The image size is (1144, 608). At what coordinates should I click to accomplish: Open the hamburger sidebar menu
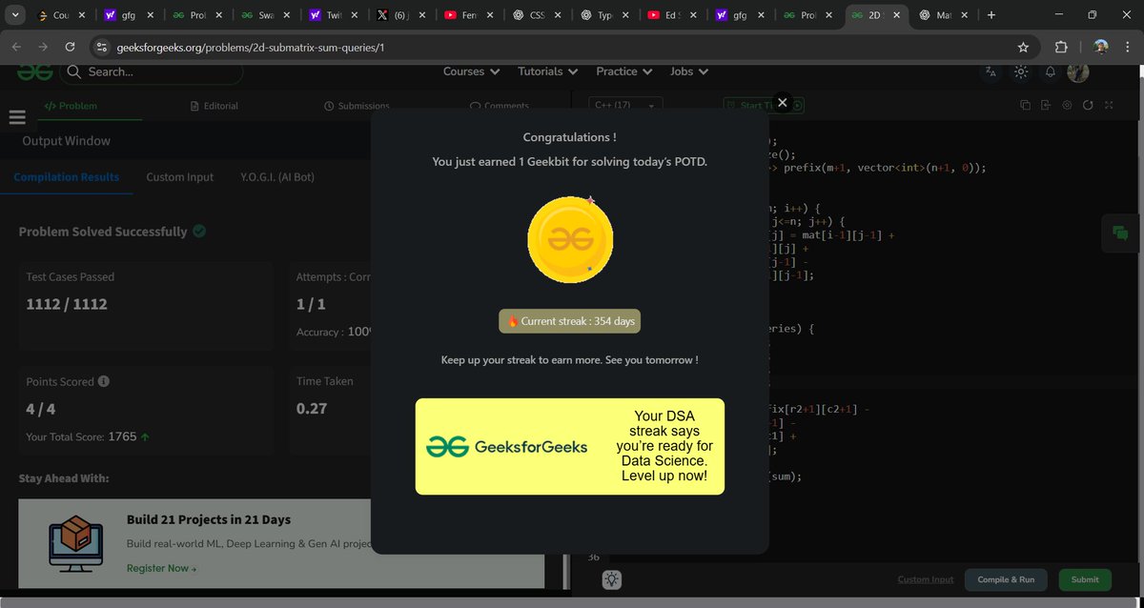[16, 116]
